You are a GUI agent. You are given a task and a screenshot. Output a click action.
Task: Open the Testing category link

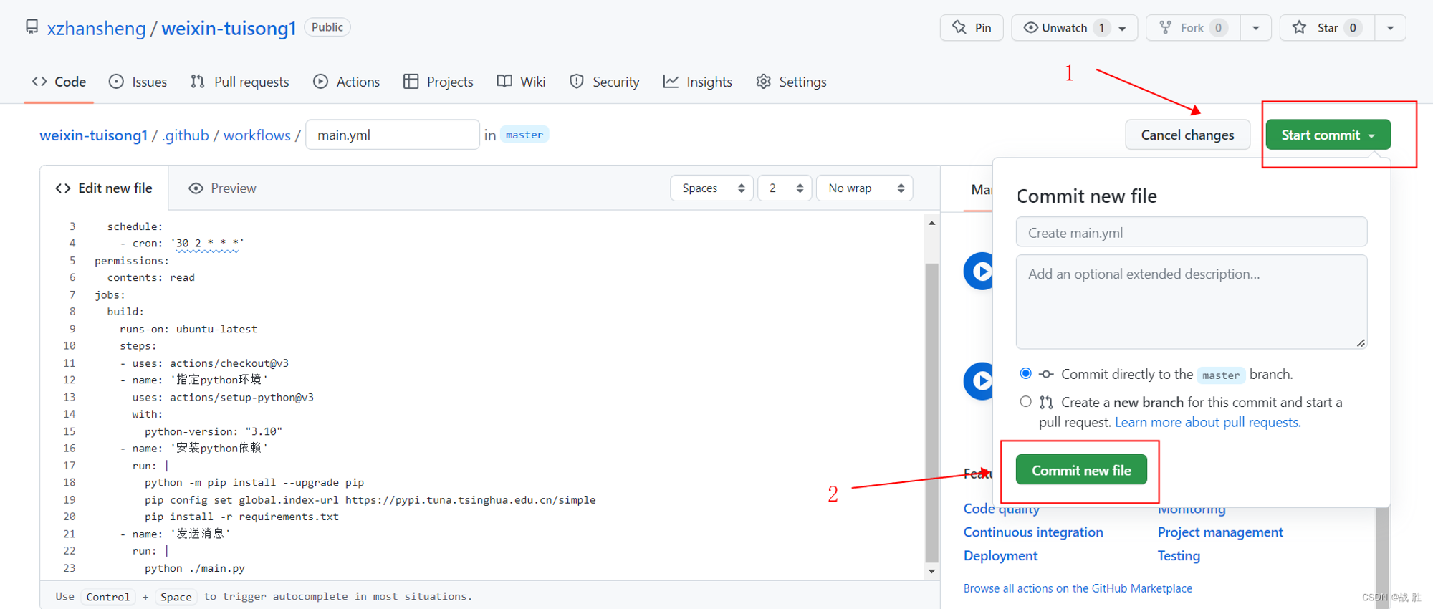tap(1179, 556)
